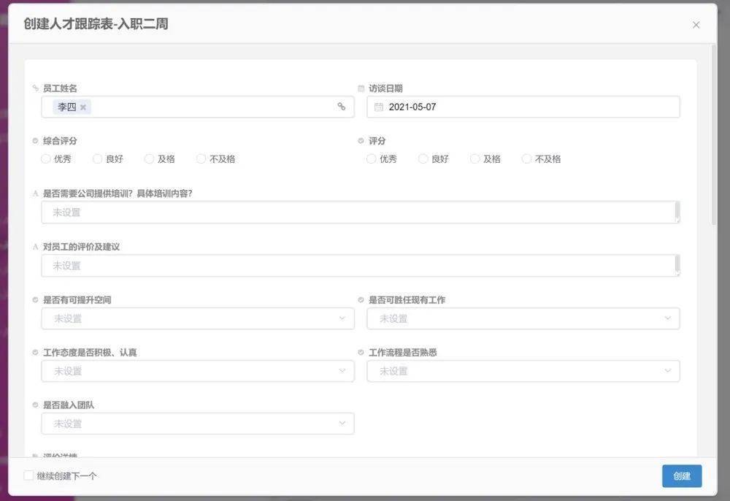The height and width of the screenshot is (501, 730).
Task: Click the dialog's vertical scrollbar
Action: click(x=714, y=131)
